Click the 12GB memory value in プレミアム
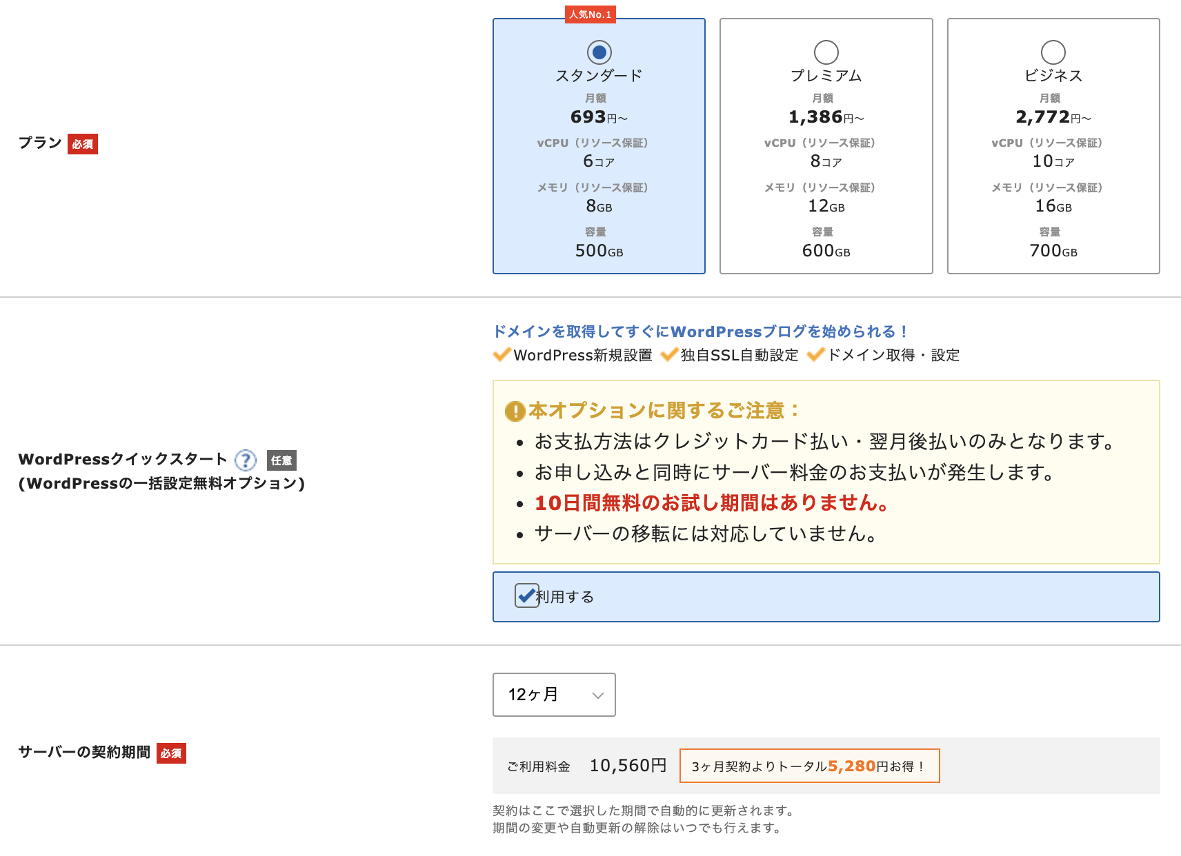Image resolution: width=1181 pixels, height=856 pixels. point(826,206)
